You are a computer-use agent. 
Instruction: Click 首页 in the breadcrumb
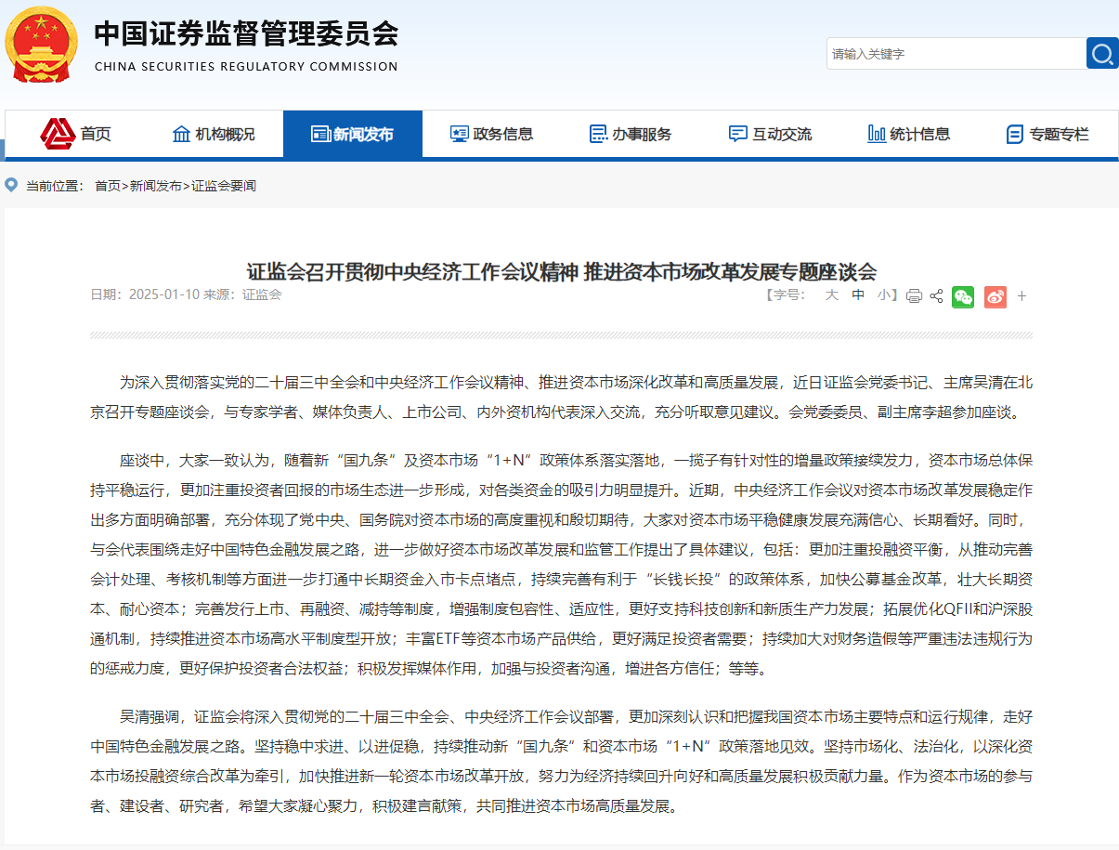tap(108, 186)
